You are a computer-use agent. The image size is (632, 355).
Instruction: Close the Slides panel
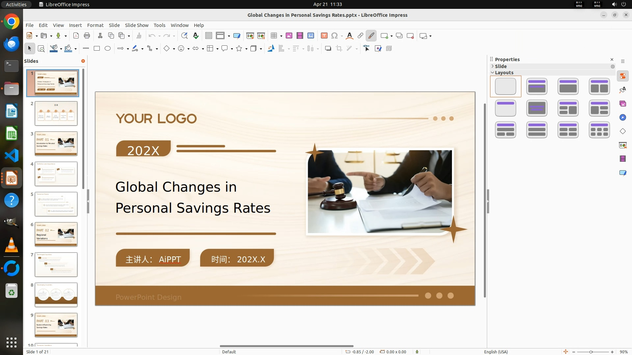(x=83, y=61)
